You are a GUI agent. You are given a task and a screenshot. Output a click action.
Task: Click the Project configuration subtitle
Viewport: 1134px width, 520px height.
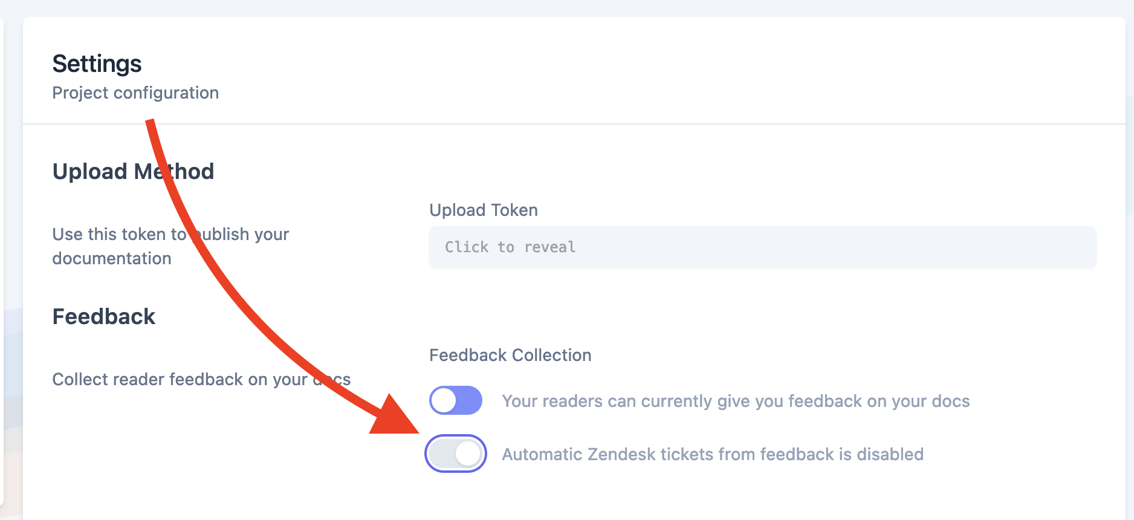tap(135, 93)
